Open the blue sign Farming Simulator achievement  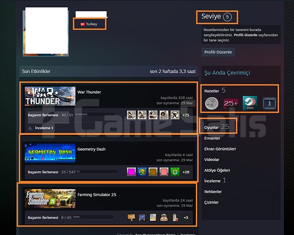pos(142,218)
